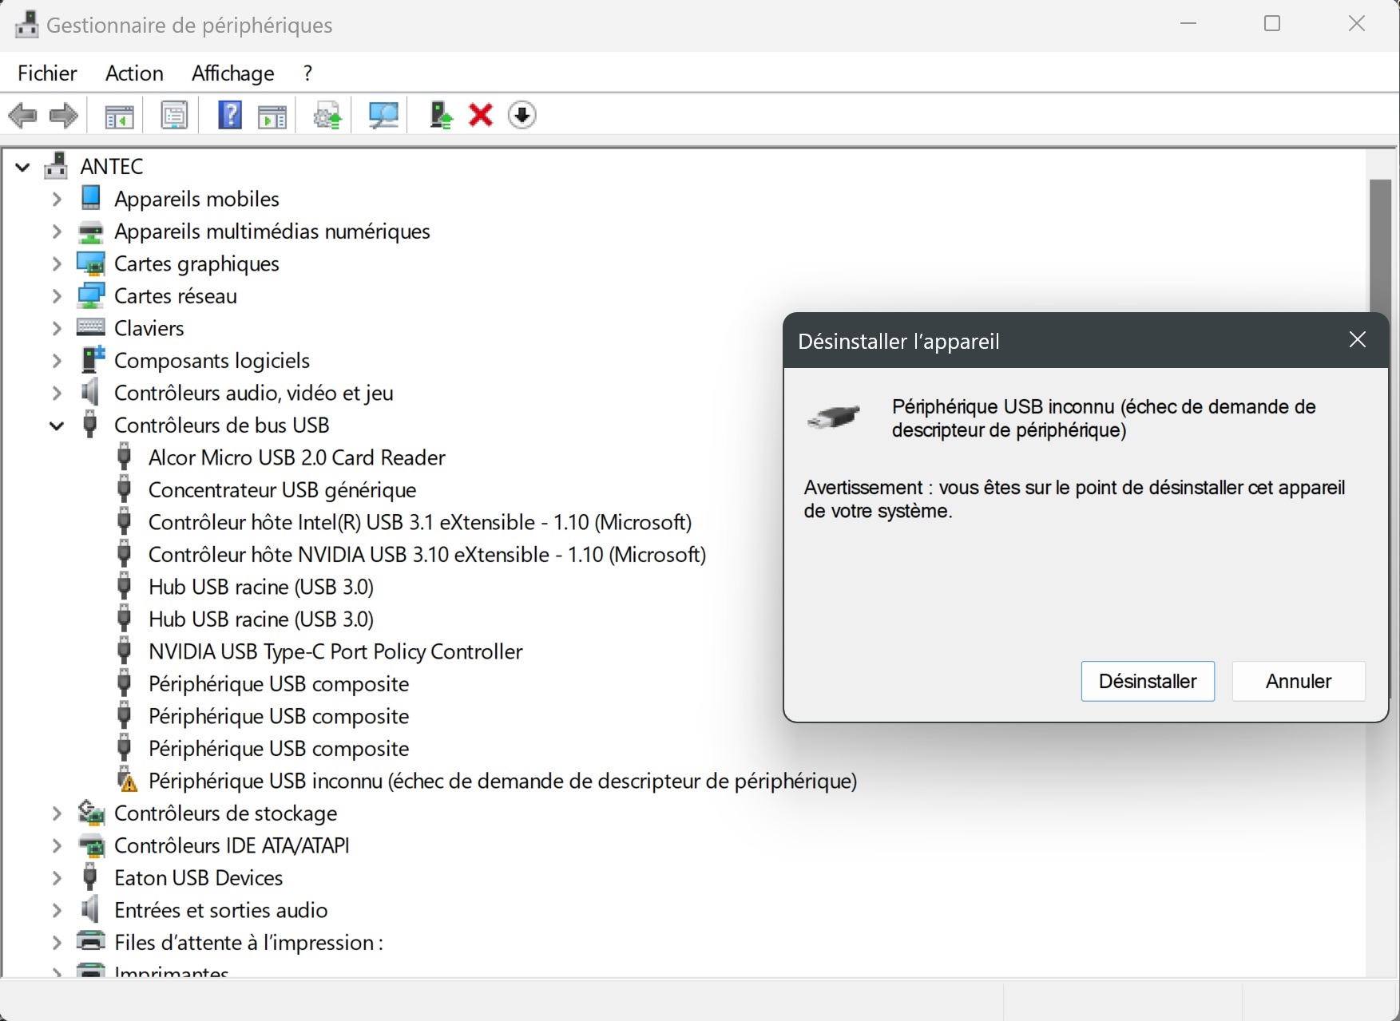Select the Contrôleurs de bus USB label
The image size is (1400, 1021).
tap(222, 425)
